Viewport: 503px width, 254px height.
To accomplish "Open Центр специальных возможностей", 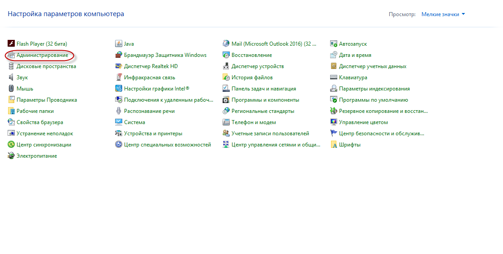I will pyautogui.click(x=167, y=145).
